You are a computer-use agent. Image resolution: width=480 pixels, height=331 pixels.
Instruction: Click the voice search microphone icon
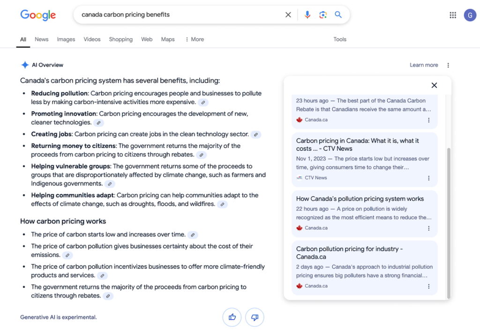click(307, 15)
